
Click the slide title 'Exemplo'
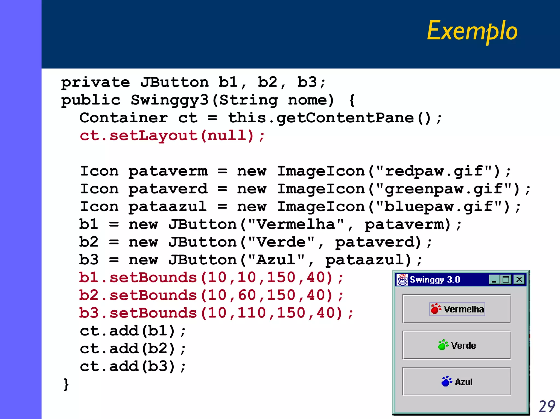[x=472, y=31]
